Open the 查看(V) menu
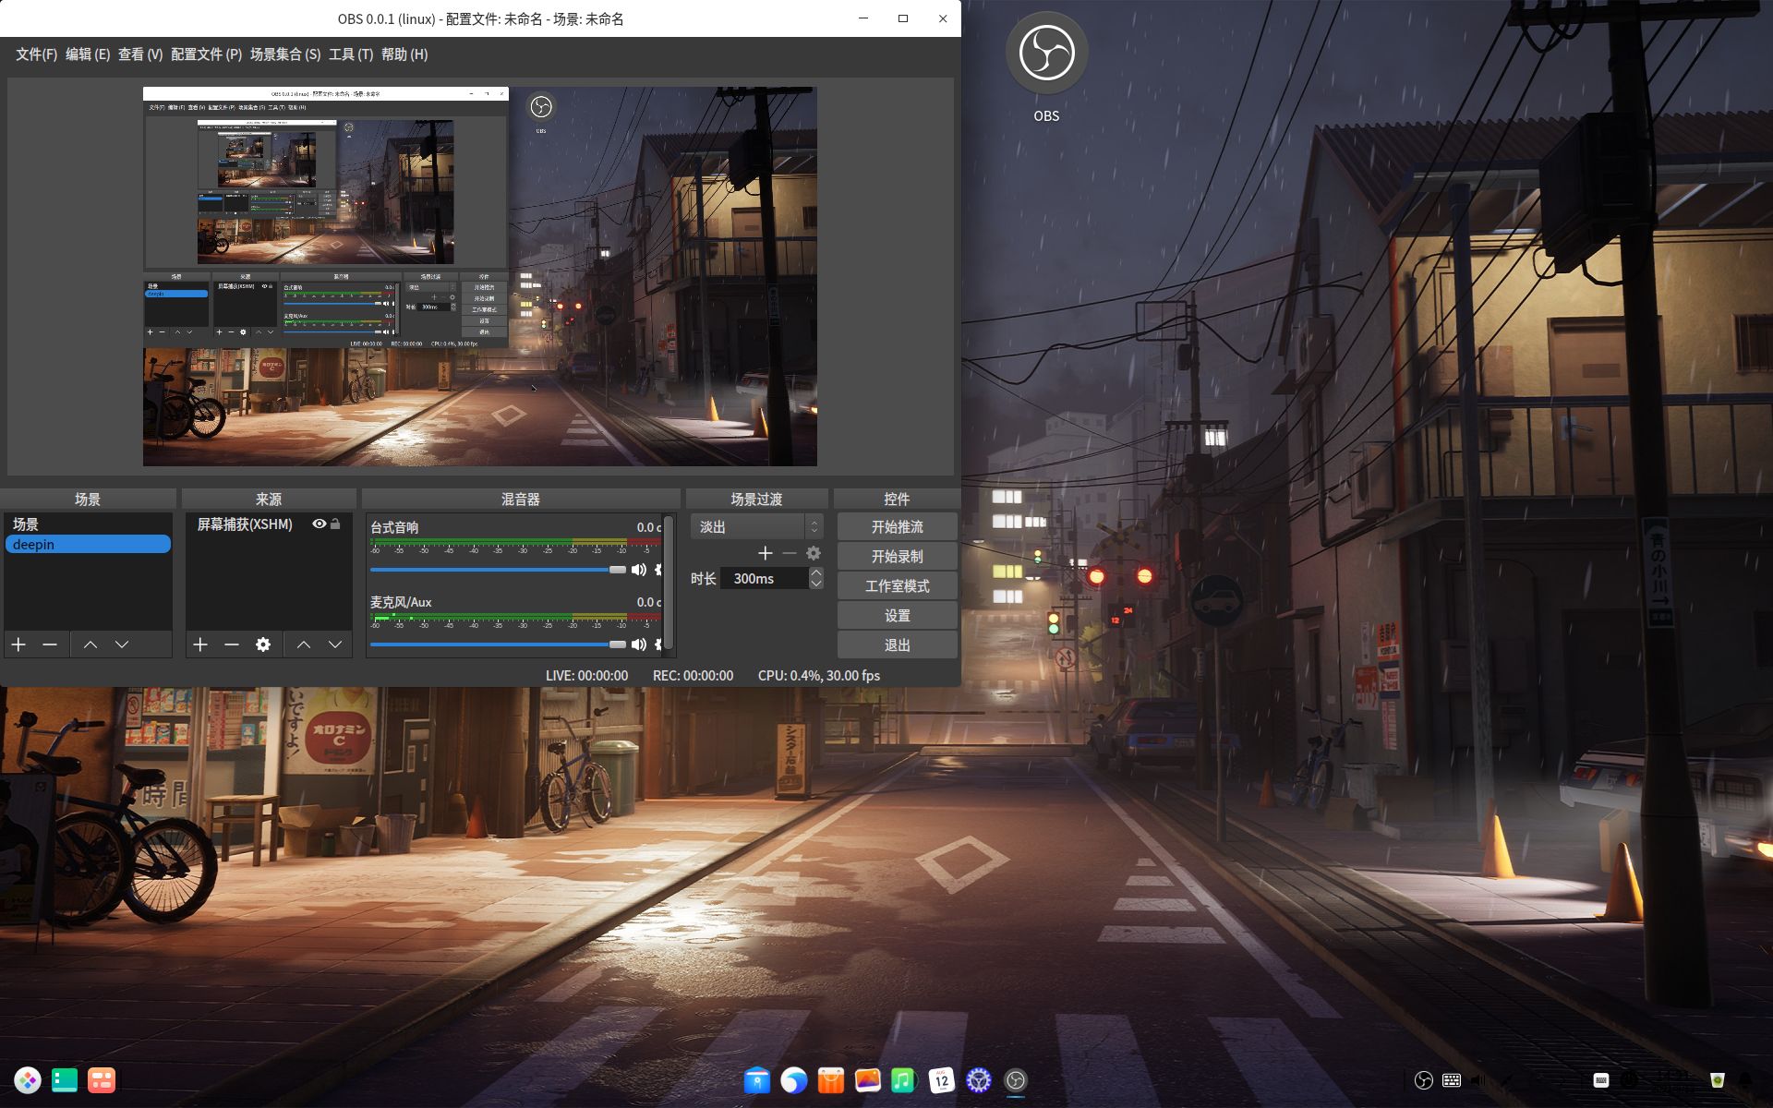The image size is (1773, 1108). tap(140, 54)
